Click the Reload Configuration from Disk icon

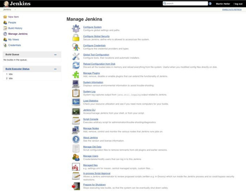tap(76, 65)
